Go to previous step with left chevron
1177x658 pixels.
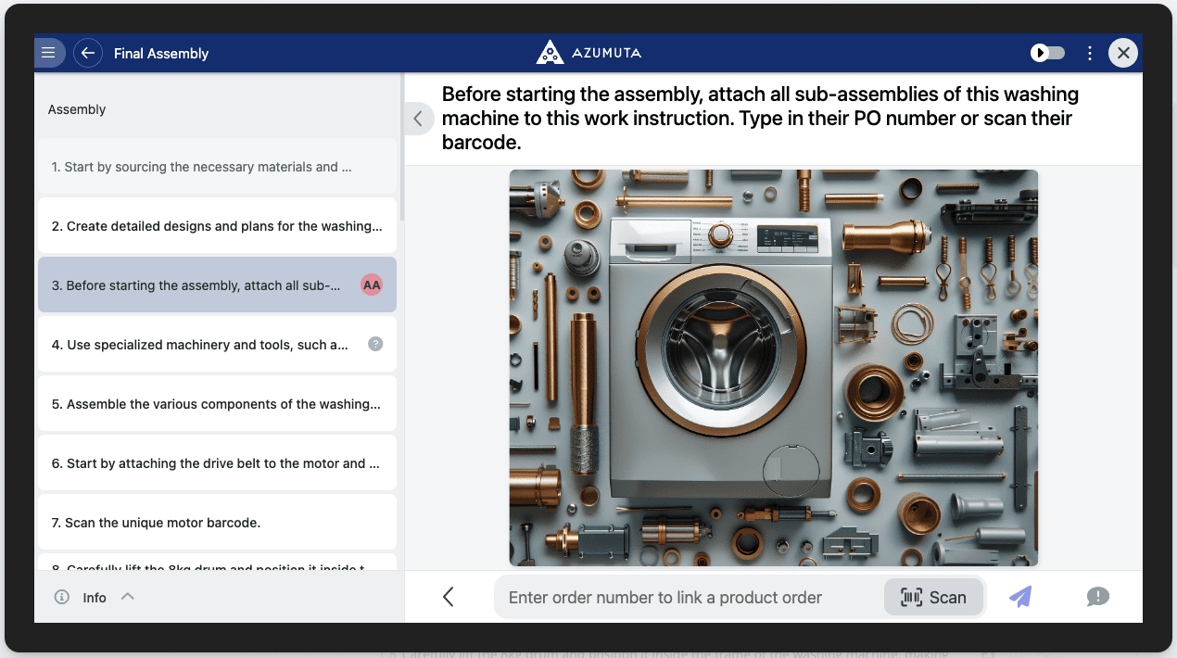pos(449,597)
